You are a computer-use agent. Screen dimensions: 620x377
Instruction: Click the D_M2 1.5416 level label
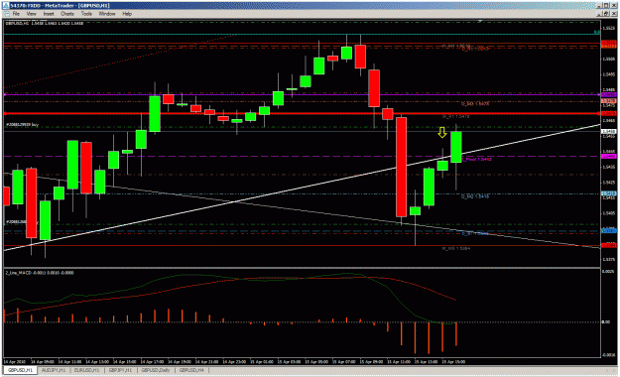click(x=475, y=196)
